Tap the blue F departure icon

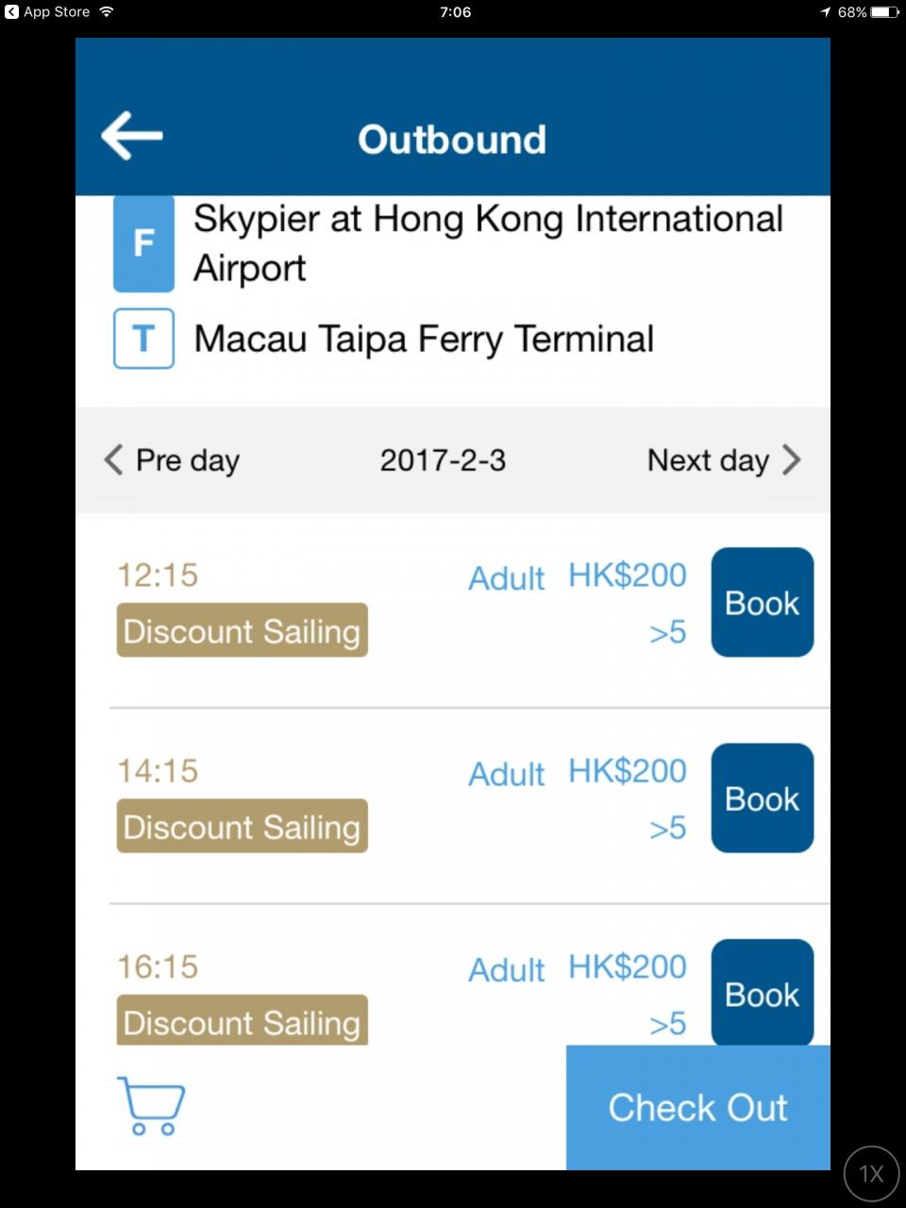(x=143, y=243)
